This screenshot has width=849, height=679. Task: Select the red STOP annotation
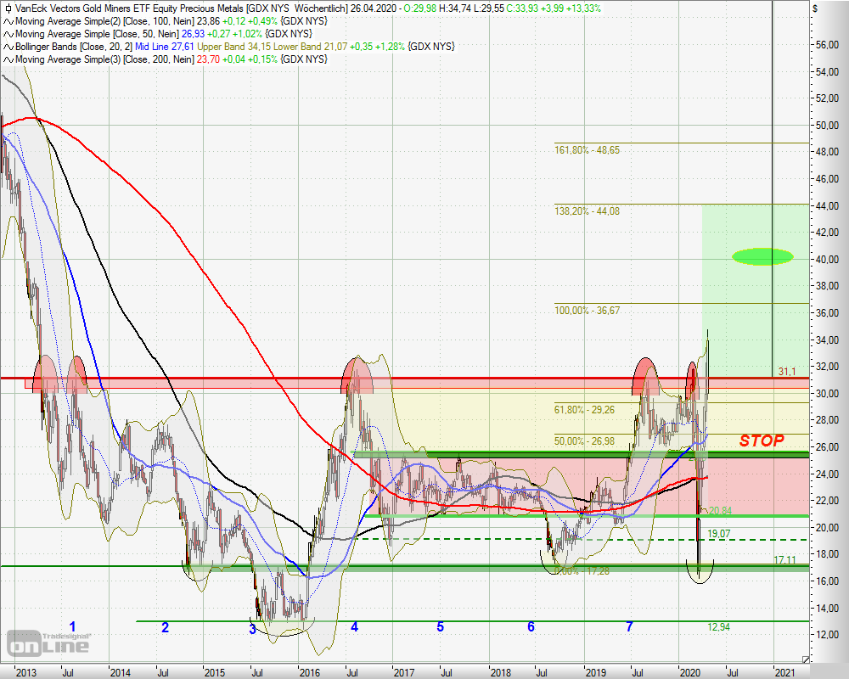pyautogui.click(x=762, y=441)
